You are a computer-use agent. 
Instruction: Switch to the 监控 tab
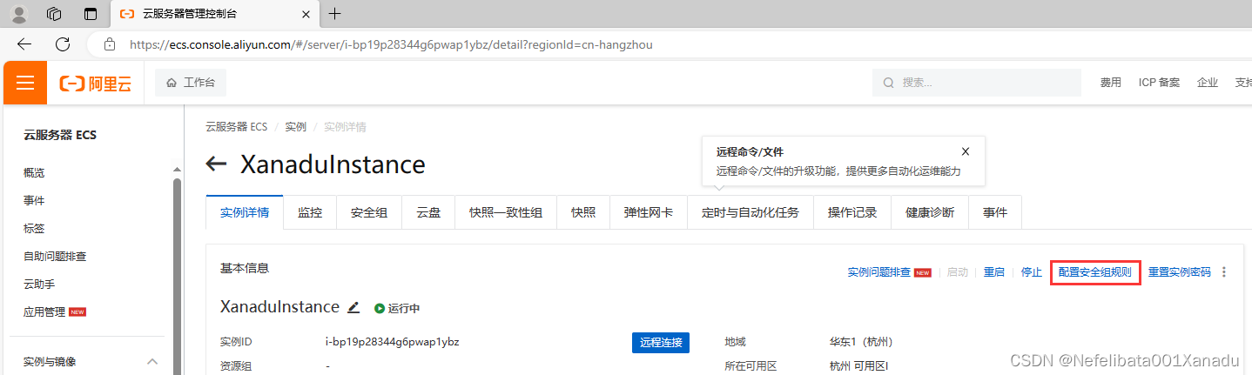(310, 212)
